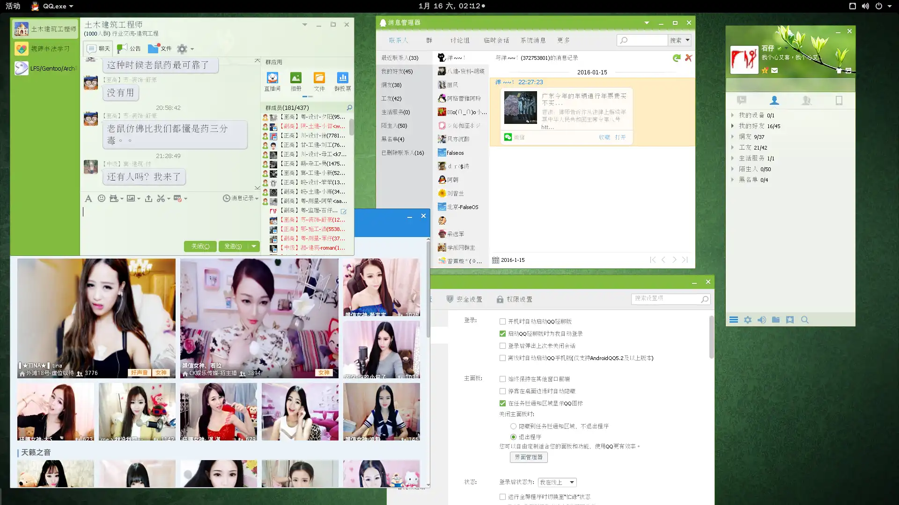Click the system volume icon in top bar
The height and width of the screenshot is (505, 899).
tap(865, 6)
